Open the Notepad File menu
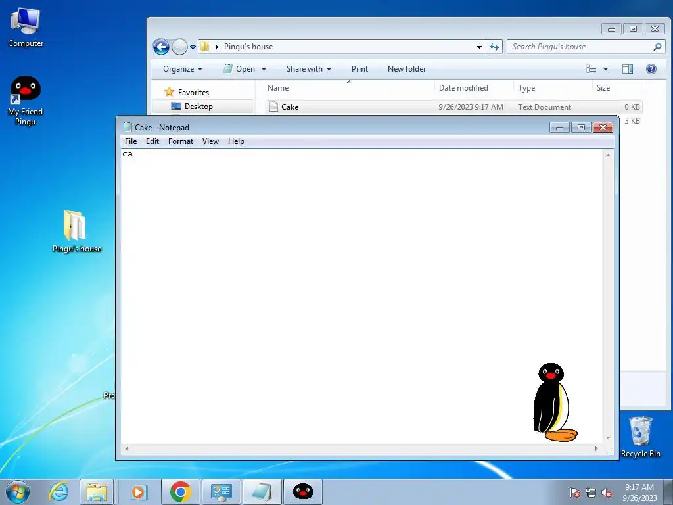673x505 pixels. (x=131, y=141)
